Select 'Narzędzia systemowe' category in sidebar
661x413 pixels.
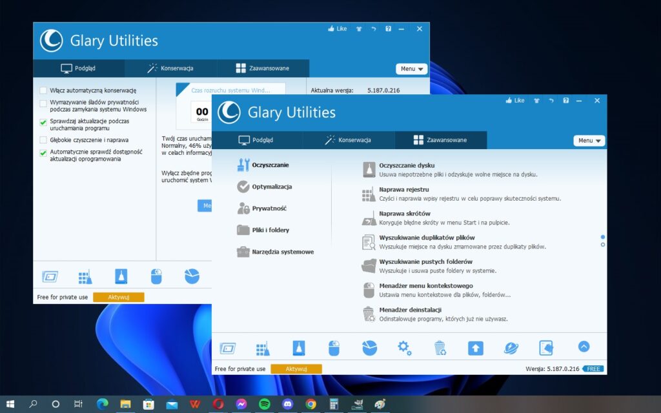pos(275,252)
